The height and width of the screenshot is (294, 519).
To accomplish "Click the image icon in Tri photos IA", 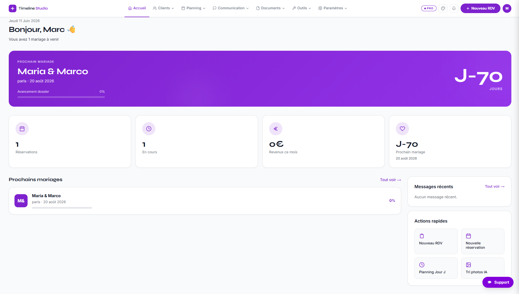I will (468, 265).
